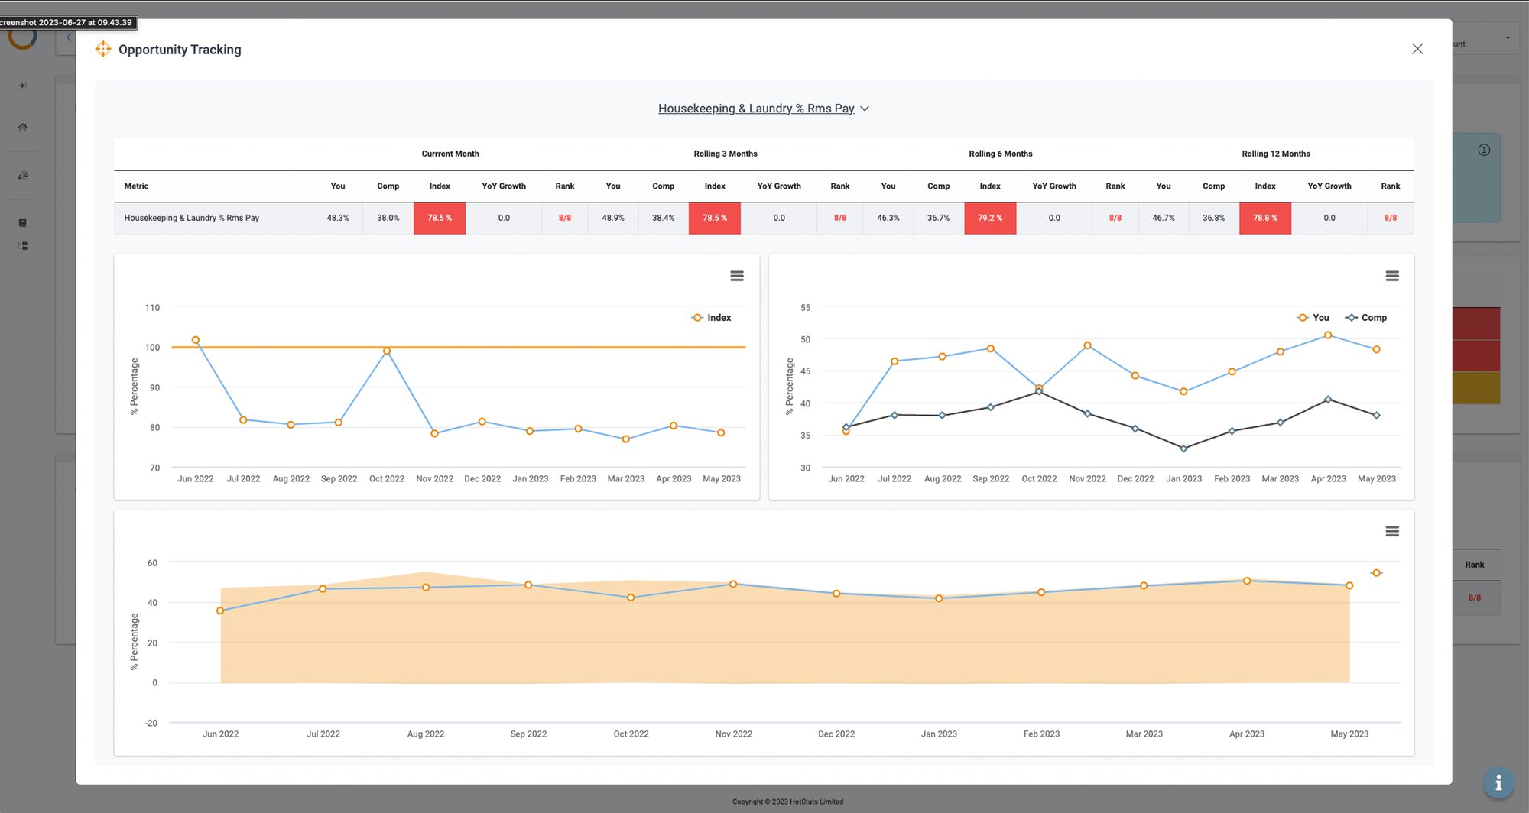Click the Metric column header
Image resolution: width=1529 pixels, height=813 pixels.
tap(136, 186)
